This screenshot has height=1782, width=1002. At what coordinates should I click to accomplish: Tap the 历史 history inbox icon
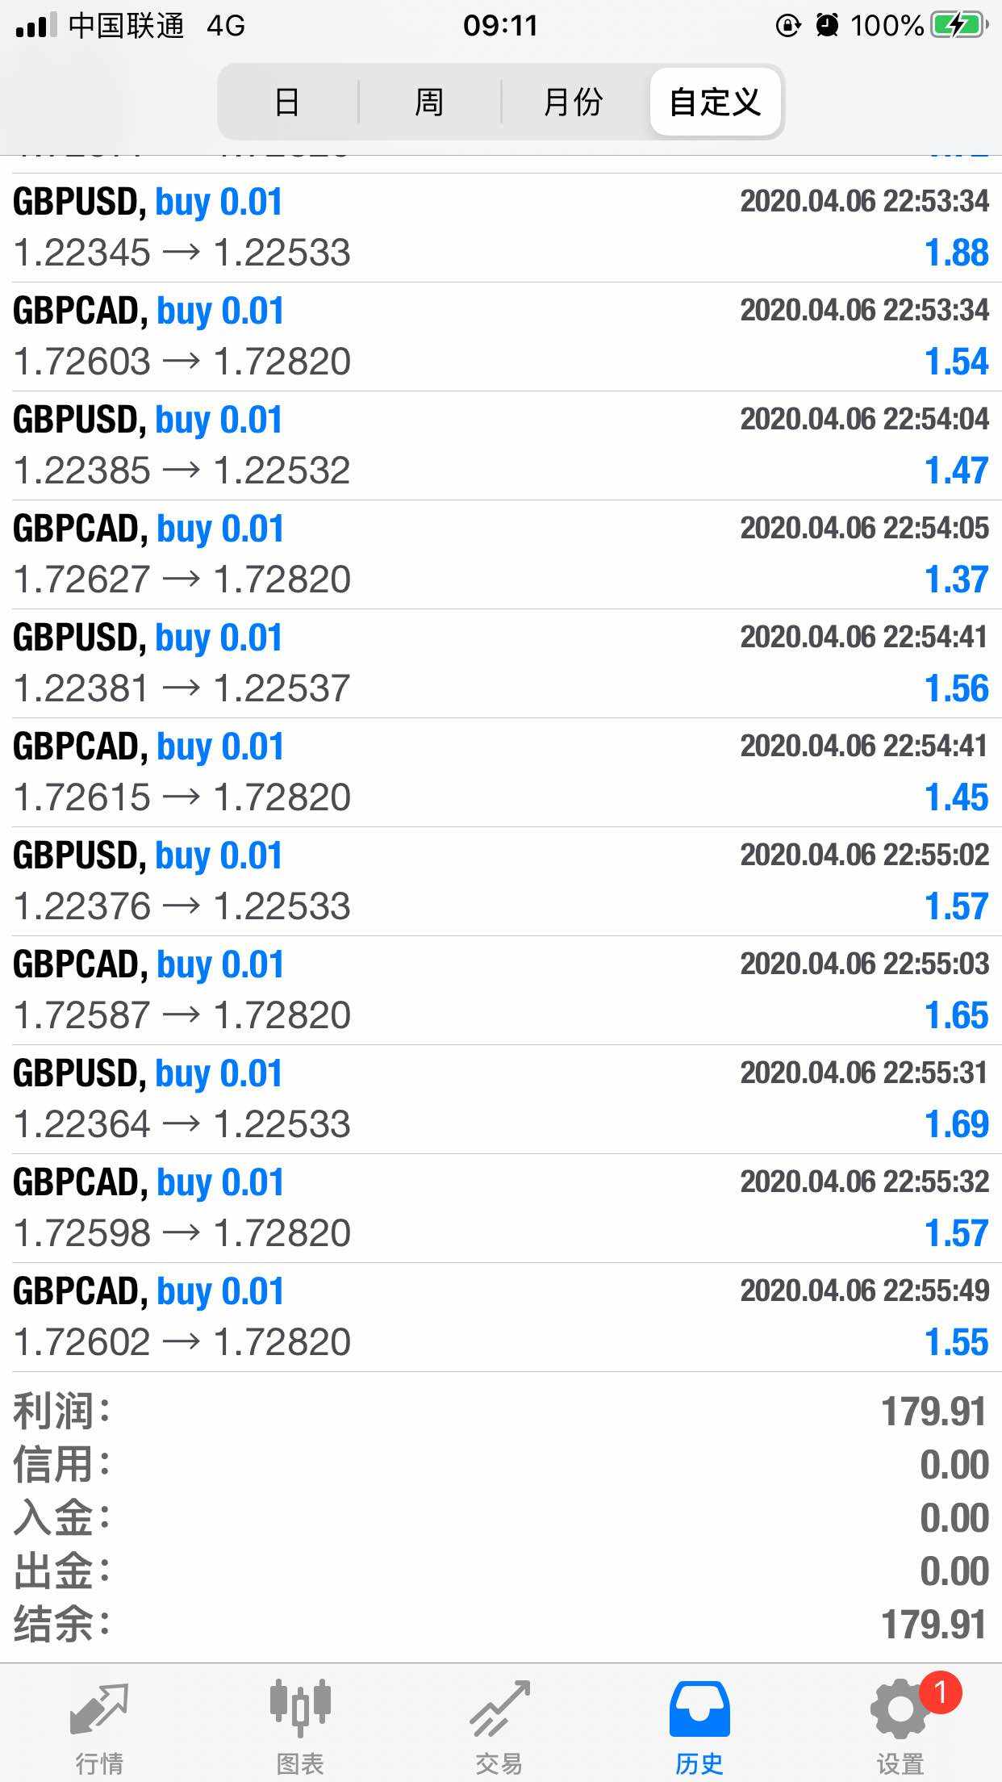point(699,1709)
